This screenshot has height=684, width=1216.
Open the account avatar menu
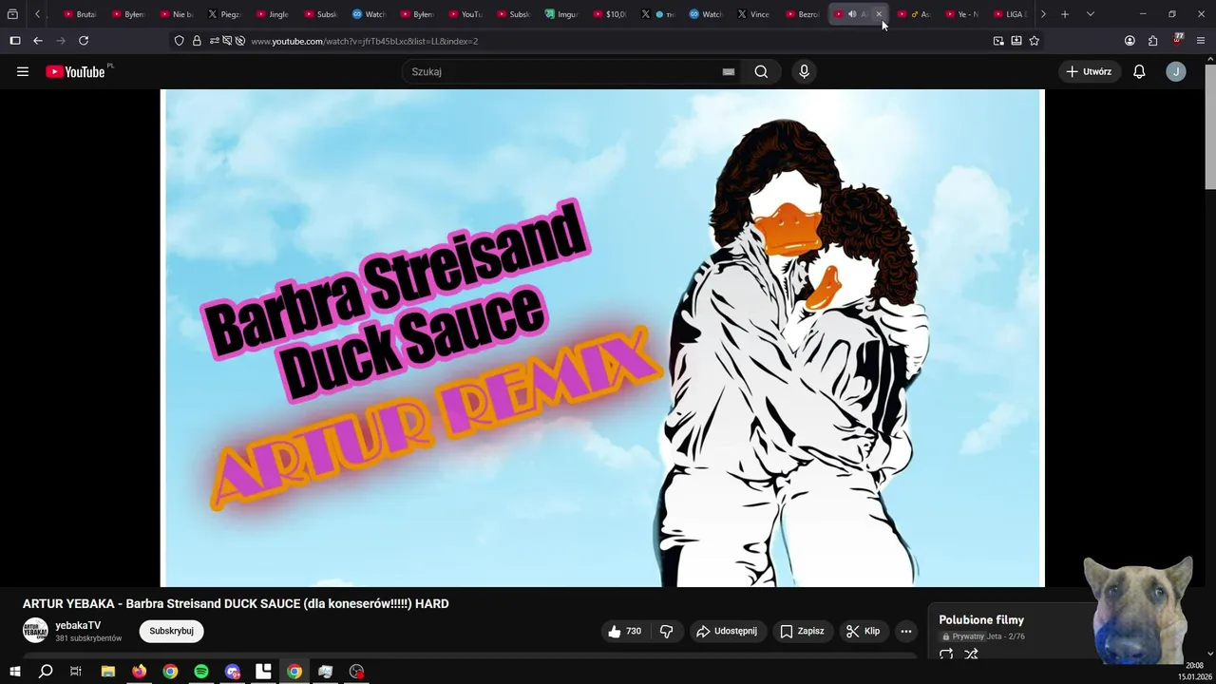click(x=1176, y=71)
